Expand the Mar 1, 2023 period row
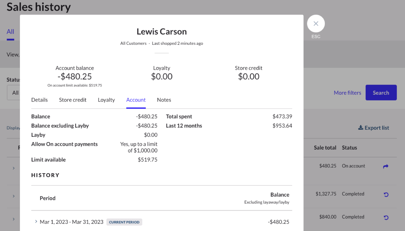The height and width of the screenshot is (231, 405). [x=36, y=221]
